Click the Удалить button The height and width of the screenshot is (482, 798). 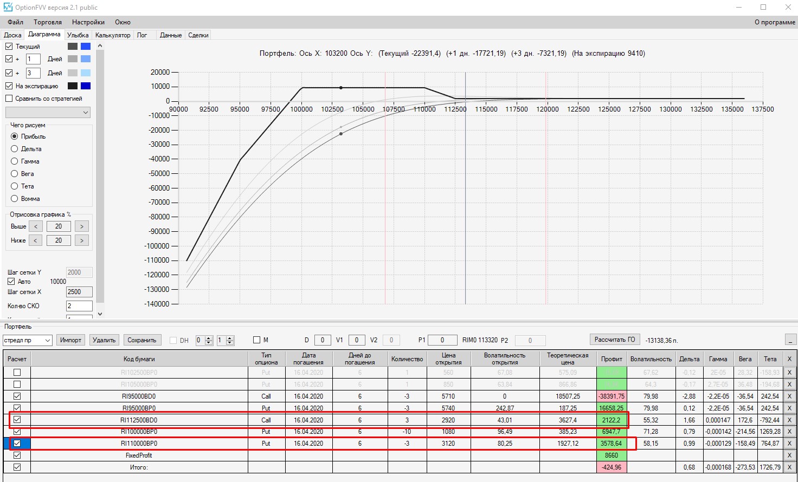(x=104, y=340)
